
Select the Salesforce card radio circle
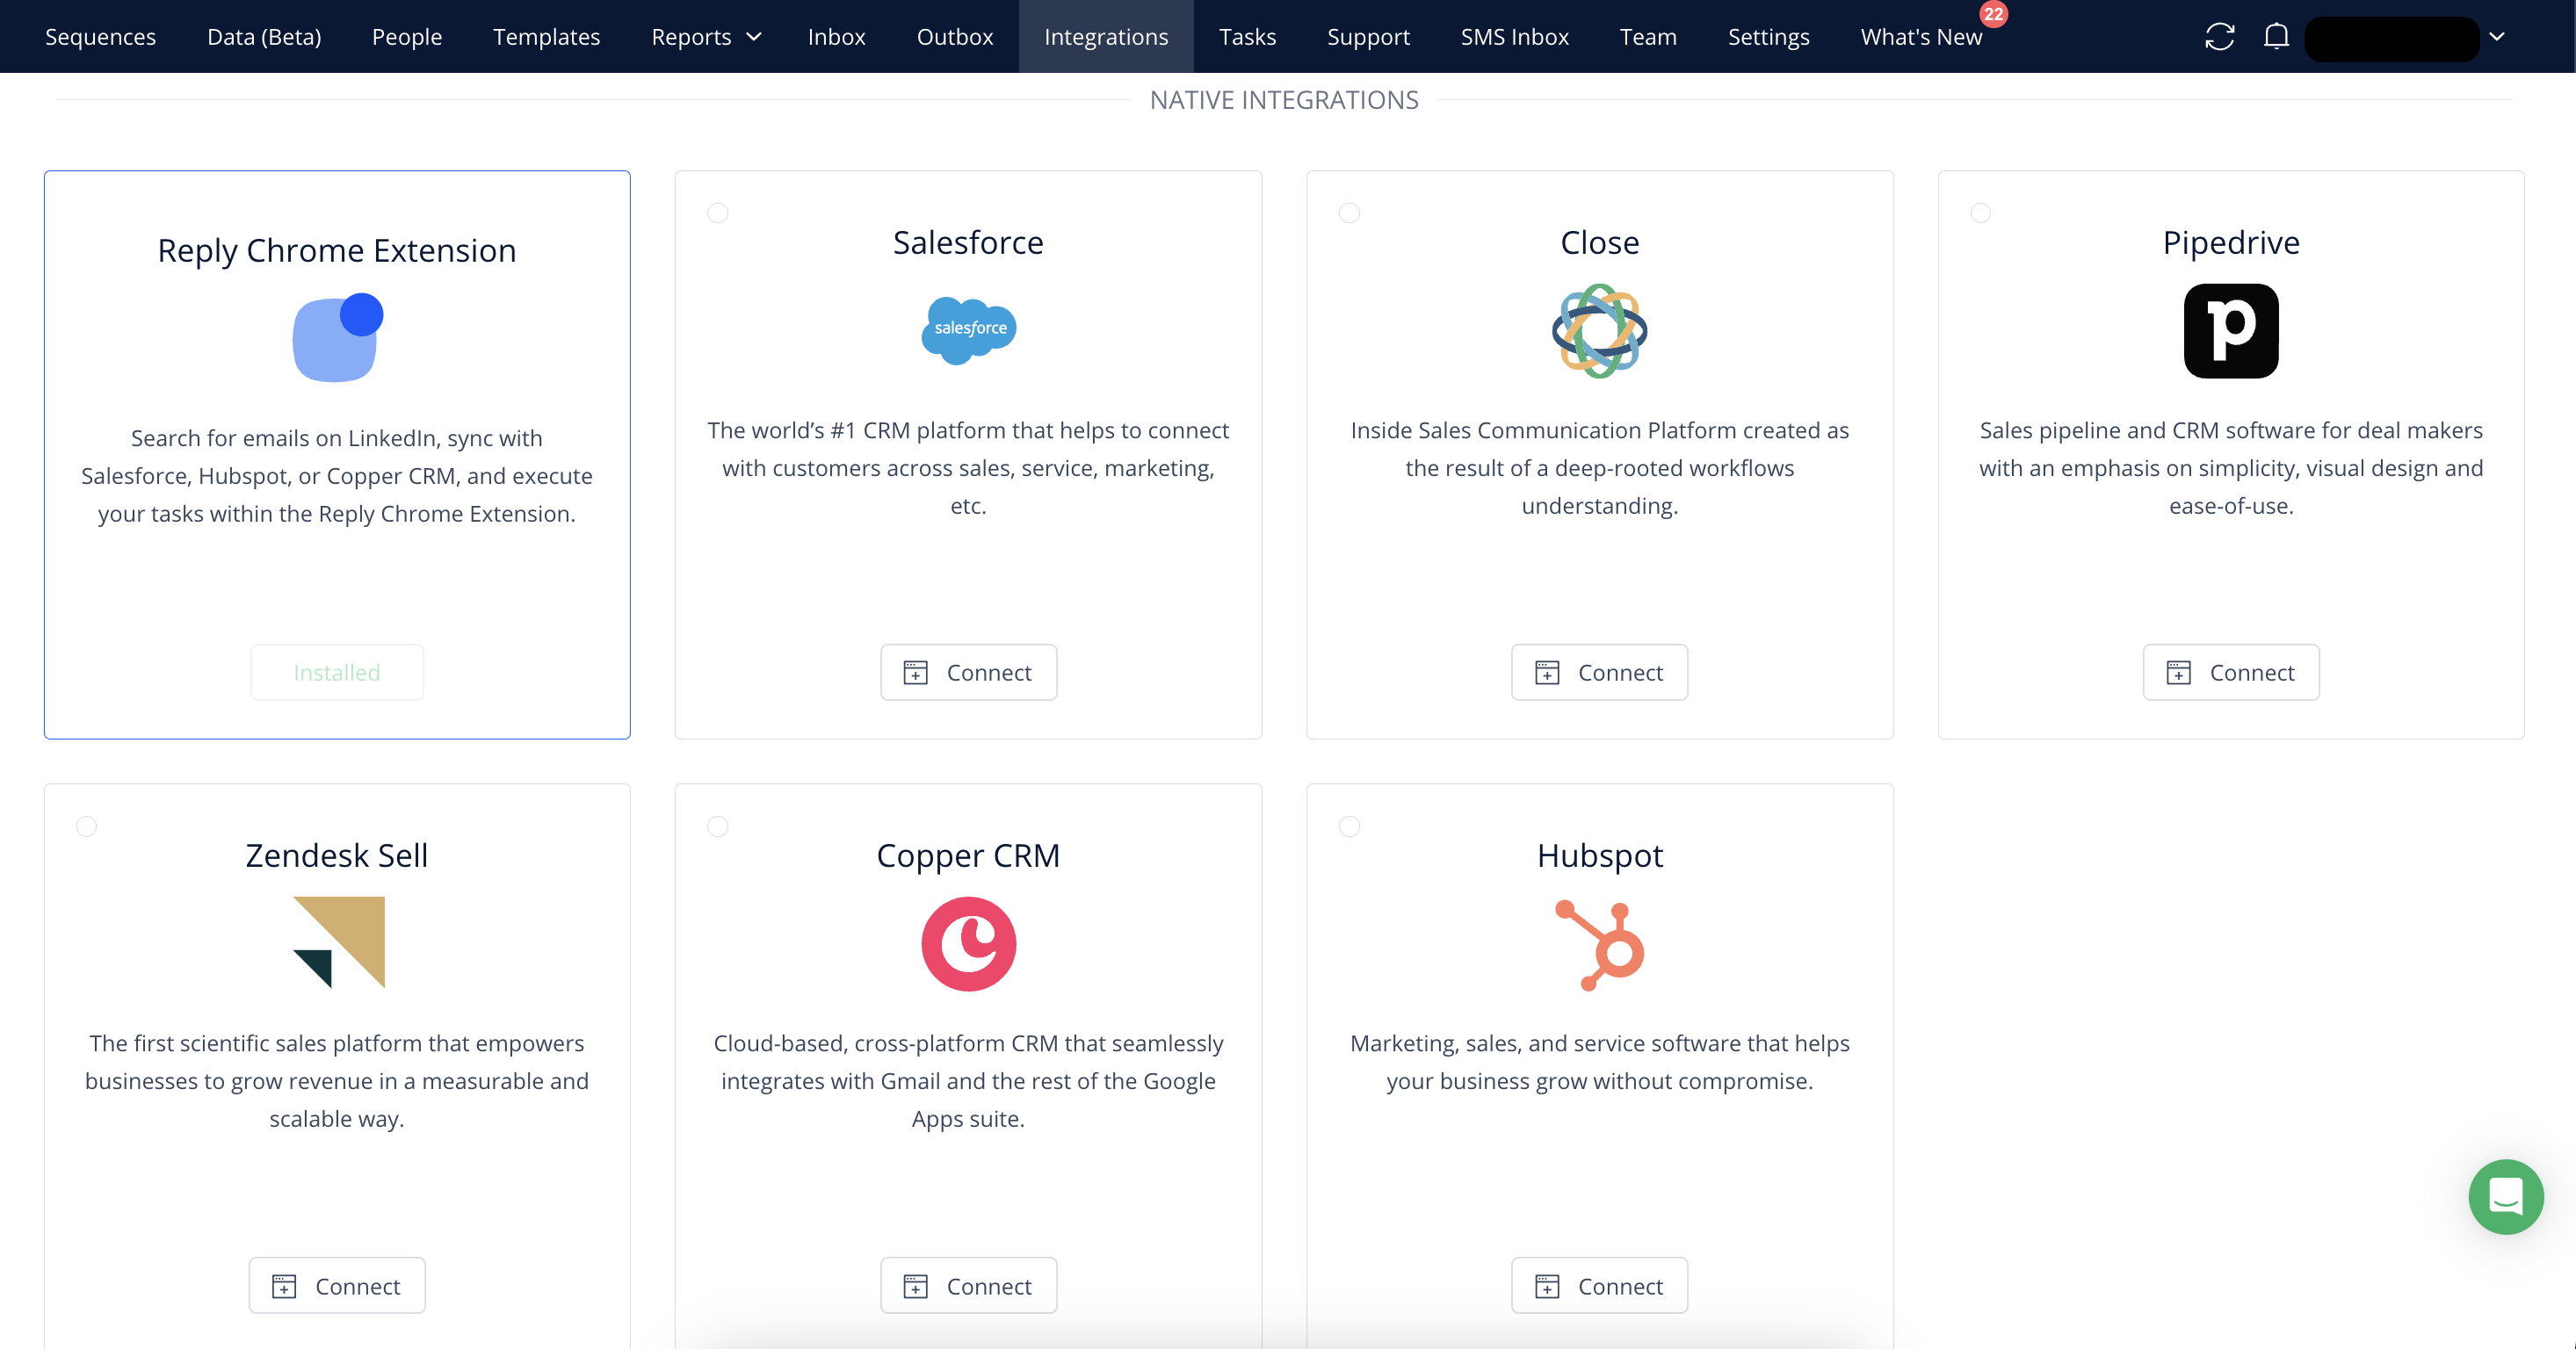click(x=717, y=213)
